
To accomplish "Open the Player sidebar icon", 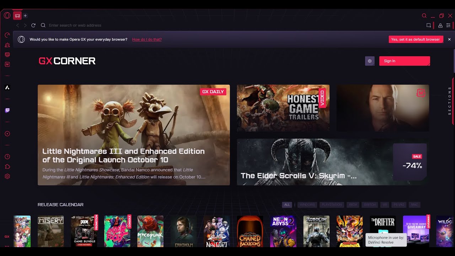I will (7, 134).
